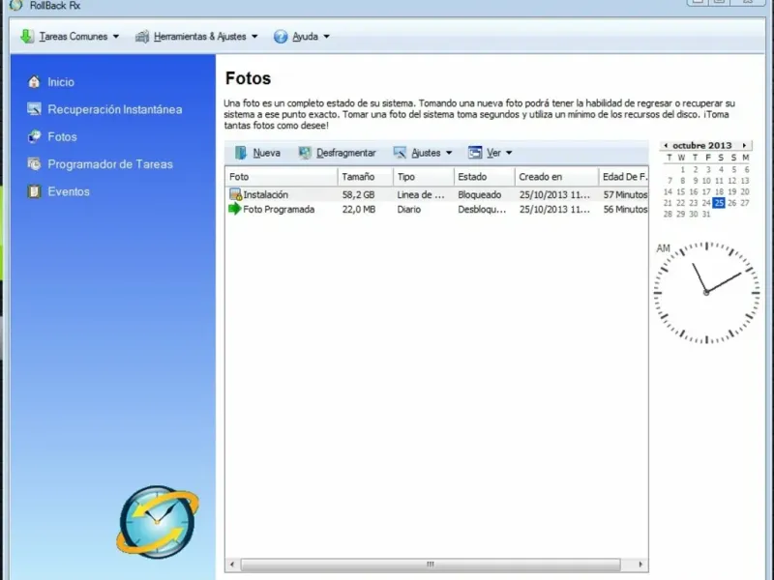Click the octubre 2013 calendar title

pos(702,146)
